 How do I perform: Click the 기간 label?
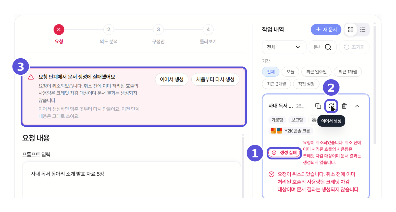[266, 61]
